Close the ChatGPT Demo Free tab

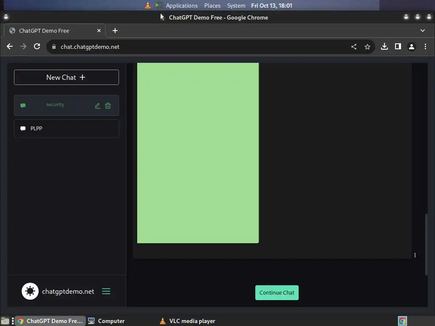point(99,31)
